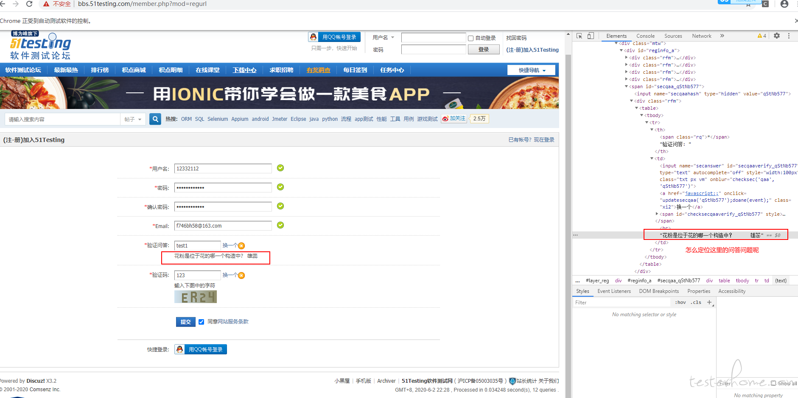
Task: Open the Accessibility pane tab
Action: pyautogui.click(x=732, y=291)
